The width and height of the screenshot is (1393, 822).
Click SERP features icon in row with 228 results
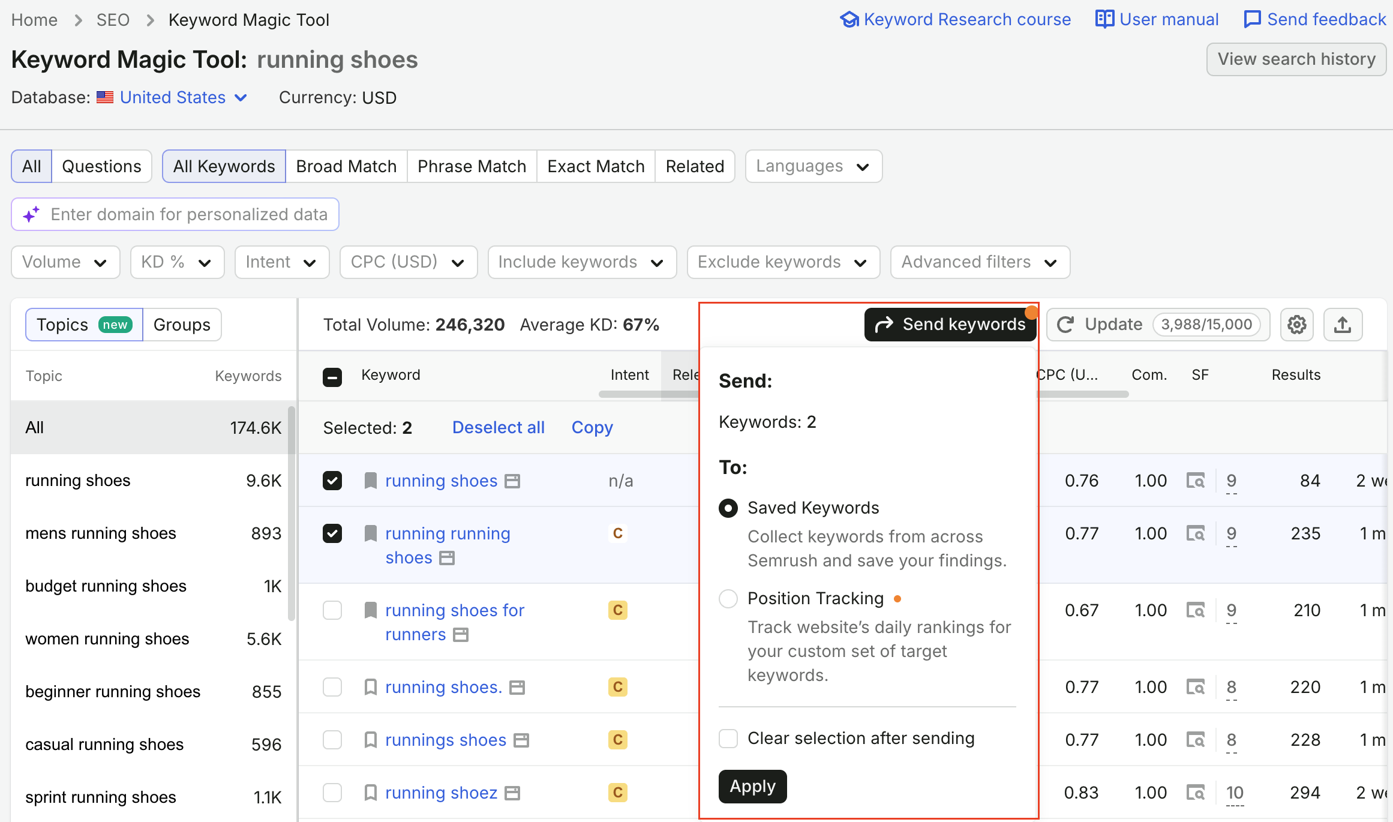pyautogui.click(x=1196, y=740)
